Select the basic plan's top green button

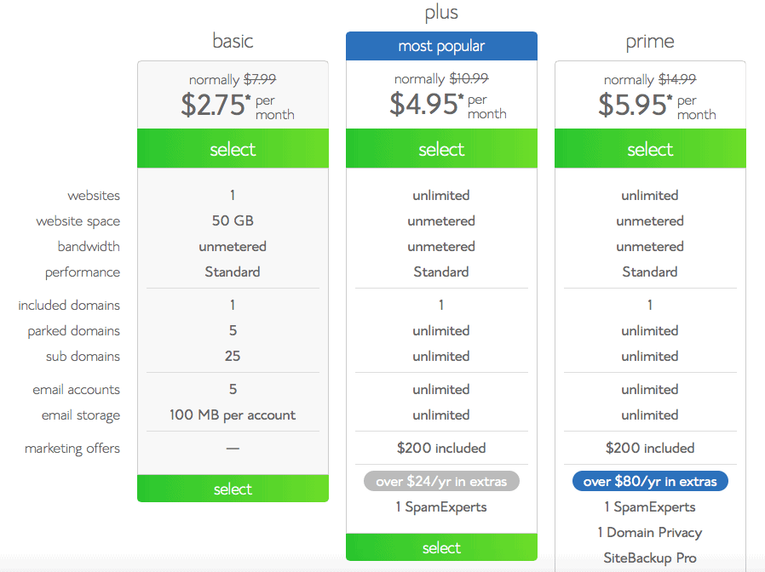click(232, 148)
